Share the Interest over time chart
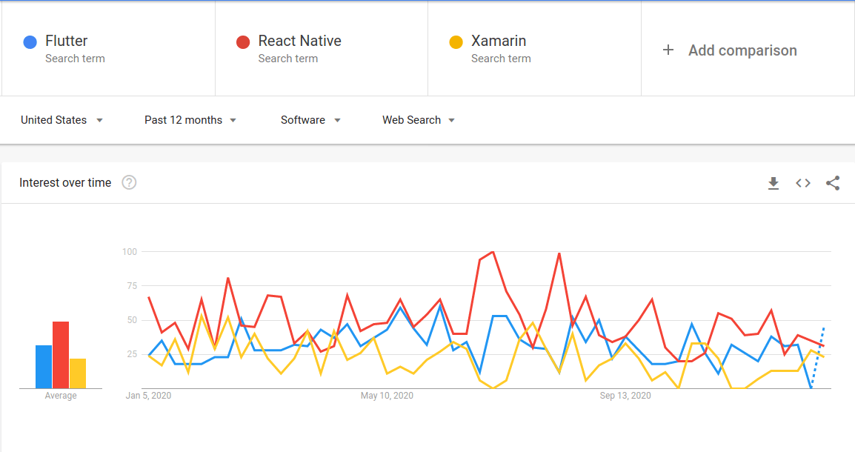Image resolution: width=855 pixels, height=452 pixels. coord(833,183)
